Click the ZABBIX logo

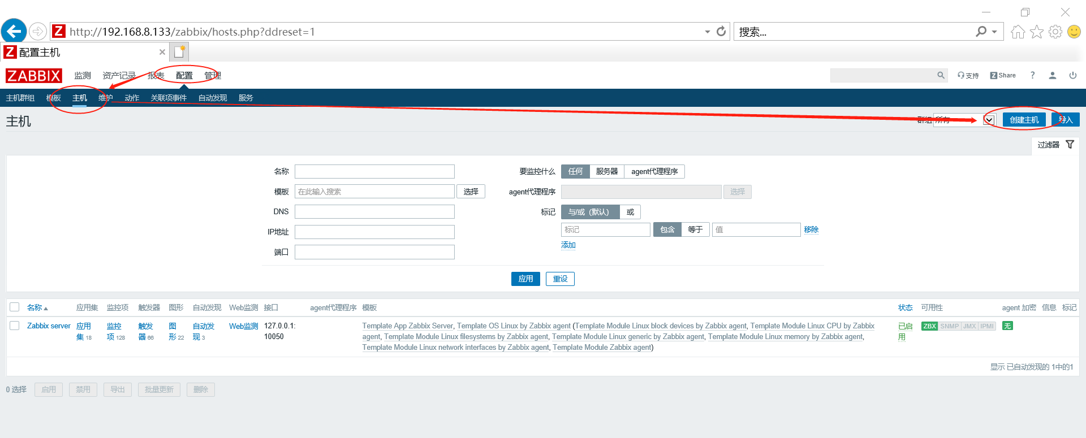(33, 76)
